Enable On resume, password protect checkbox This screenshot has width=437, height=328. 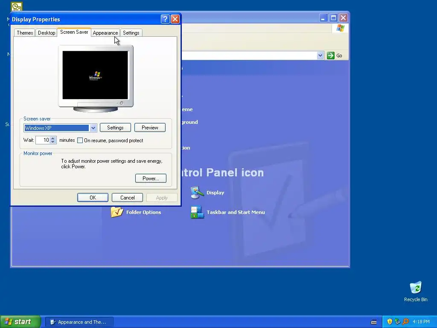[x=80, y=140]
